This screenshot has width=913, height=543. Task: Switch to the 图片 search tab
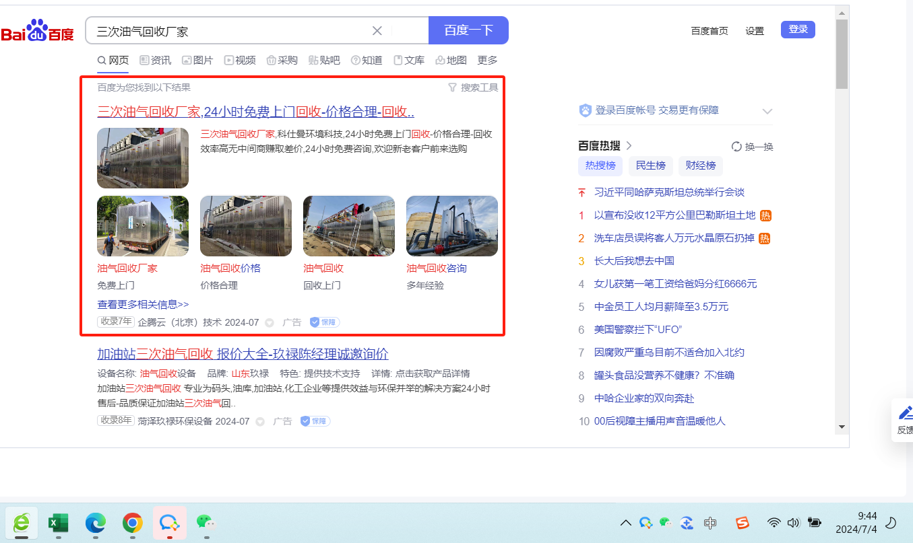pos(197,61)
